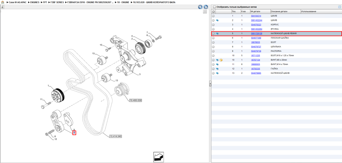Add part 16707134 with its plus icon
The width and height of the screenshot is (342, 163).
[213, 60]
